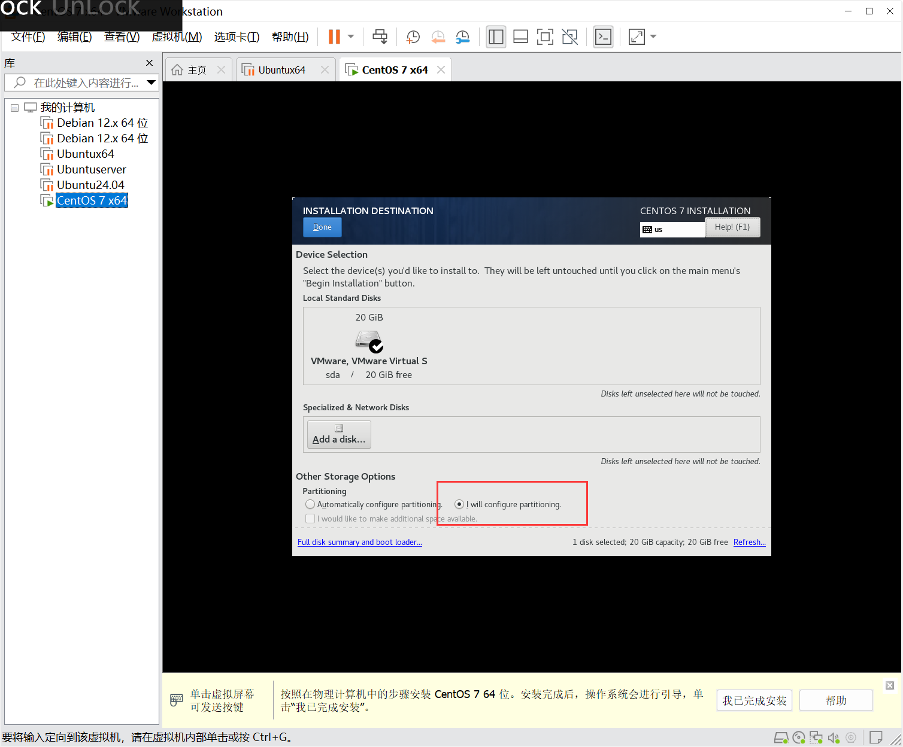903x747 pixels.
Task: Open the 帮助(H) menu
Action: [290, 37]
